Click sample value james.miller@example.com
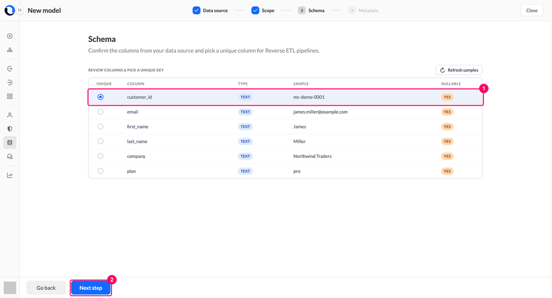The height and width of the screenshot is (298, 552). point(320,111)
